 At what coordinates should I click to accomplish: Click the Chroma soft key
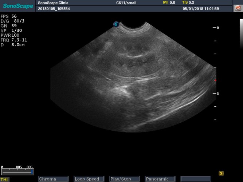click(x=53, y=179)
